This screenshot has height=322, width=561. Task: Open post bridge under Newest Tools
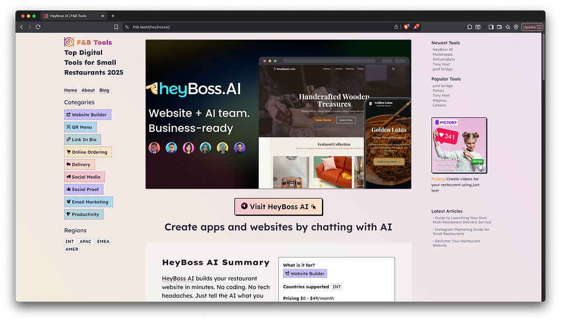point(443,69)
